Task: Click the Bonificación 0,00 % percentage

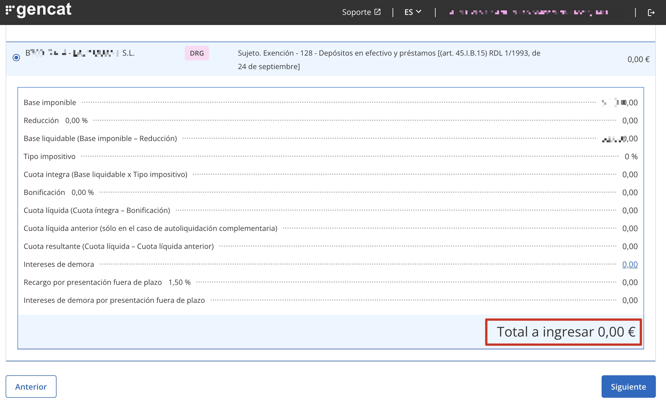Action: click(x=82, y=192)
